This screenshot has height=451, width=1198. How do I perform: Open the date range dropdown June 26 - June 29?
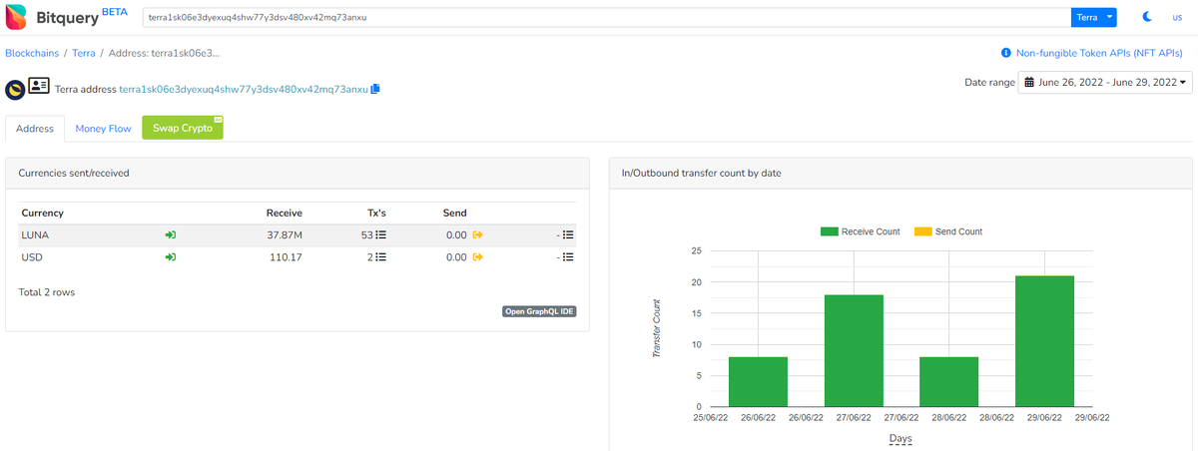(x=1104, y=83)
